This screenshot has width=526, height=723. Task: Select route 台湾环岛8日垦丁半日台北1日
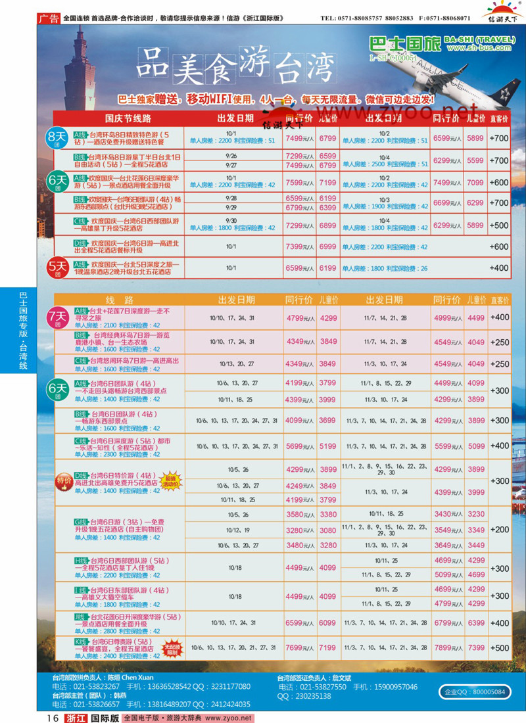click(x=126, y=160)
